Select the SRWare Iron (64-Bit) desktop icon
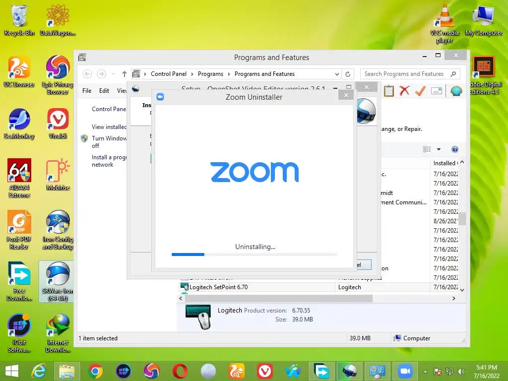The width and height of the screenshot is (508, 381). 58,281
